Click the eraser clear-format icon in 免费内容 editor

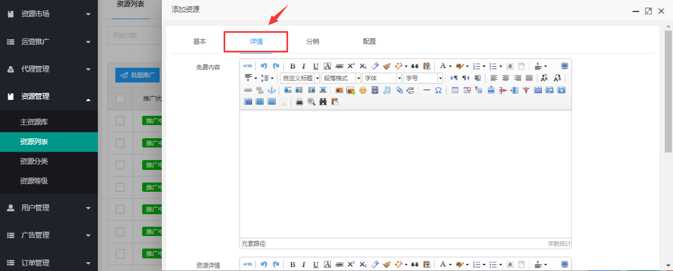[x=375, y=66]
